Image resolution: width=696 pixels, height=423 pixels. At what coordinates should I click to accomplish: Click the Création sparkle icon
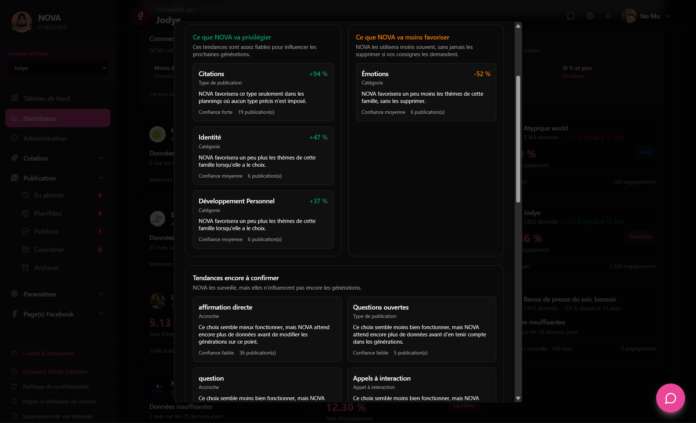pyautogui.click(x=14, y=158)
